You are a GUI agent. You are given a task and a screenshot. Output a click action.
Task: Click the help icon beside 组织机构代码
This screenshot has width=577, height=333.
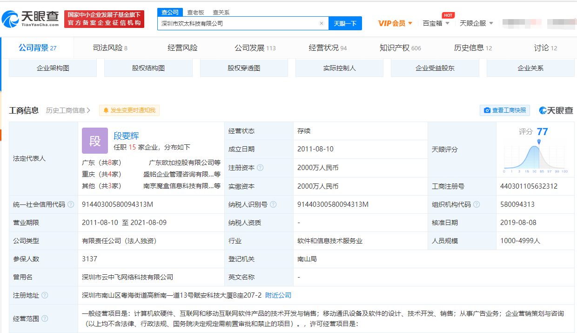click(476, 204)
